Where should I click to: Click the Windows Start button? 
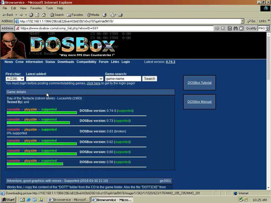tap(8, 200)
